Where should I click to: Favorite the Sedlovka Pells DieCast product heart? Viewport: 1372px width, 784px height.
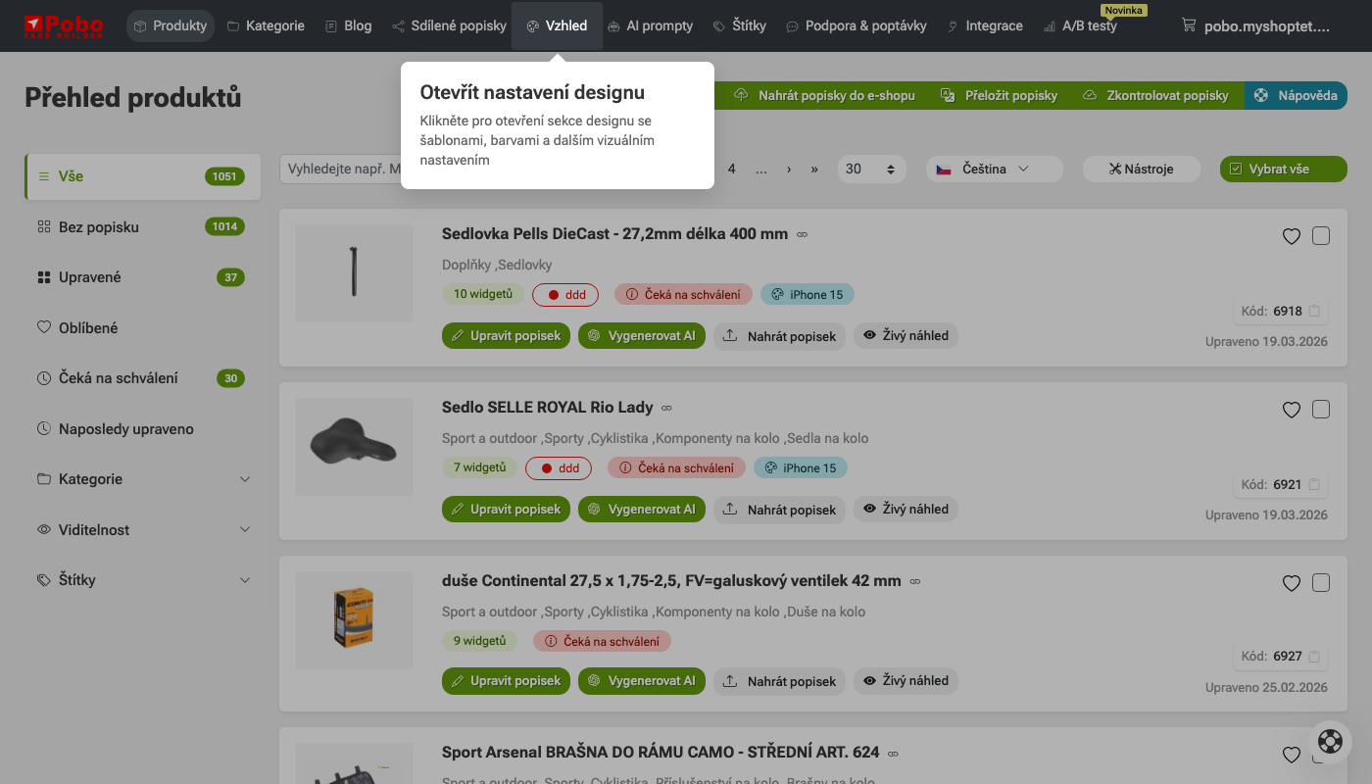1292,236
